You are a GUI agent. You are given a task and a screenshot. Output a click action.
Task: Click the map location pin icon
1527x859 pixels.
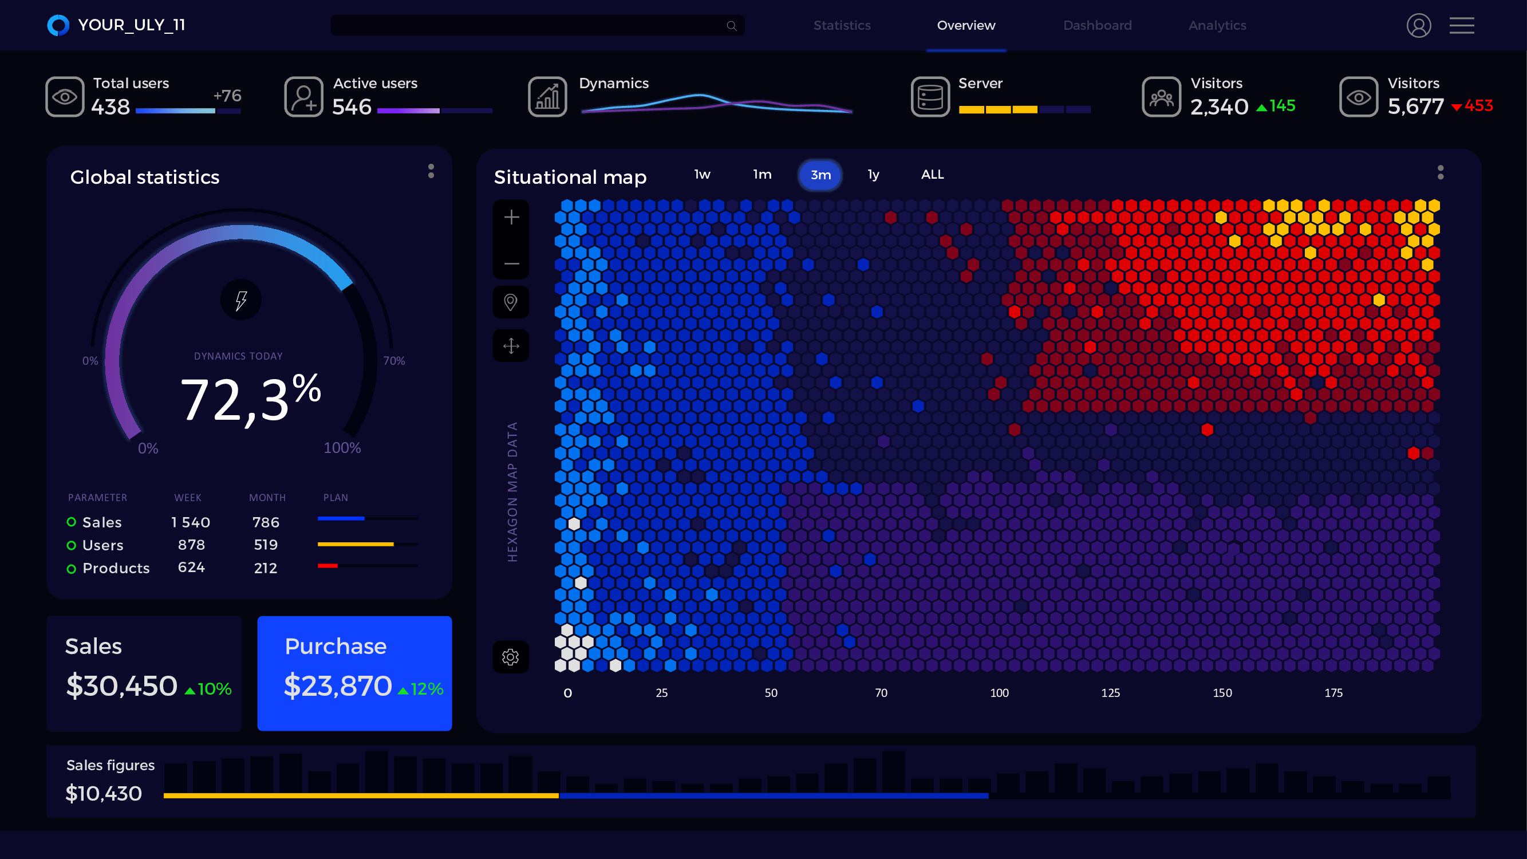[510, 302]
